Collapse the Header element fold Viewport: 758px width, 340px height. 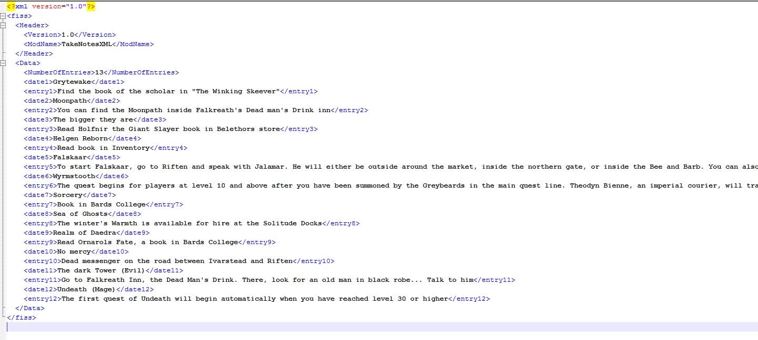3,25
